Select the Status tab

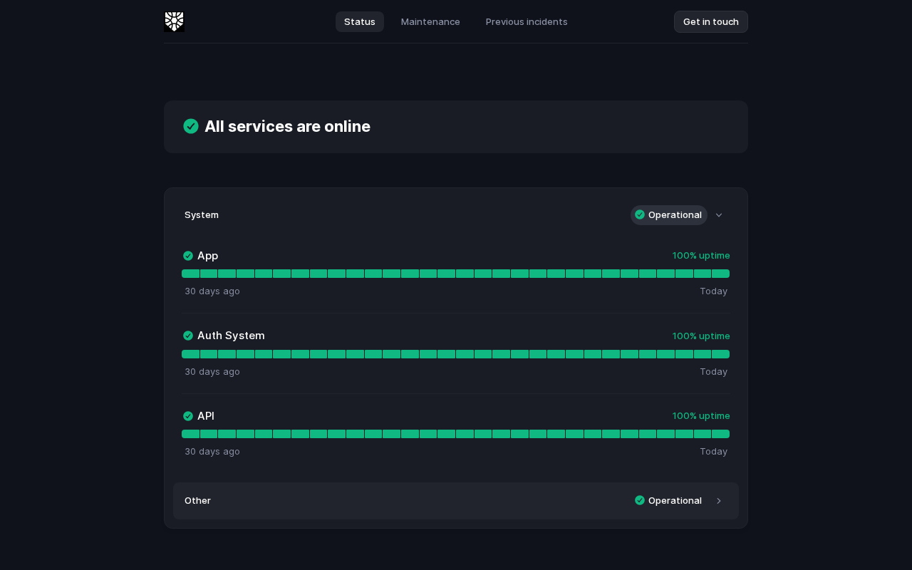[360, 21]
